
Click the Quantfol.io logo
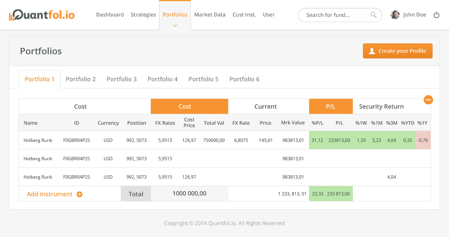click(x=42, y=15)
